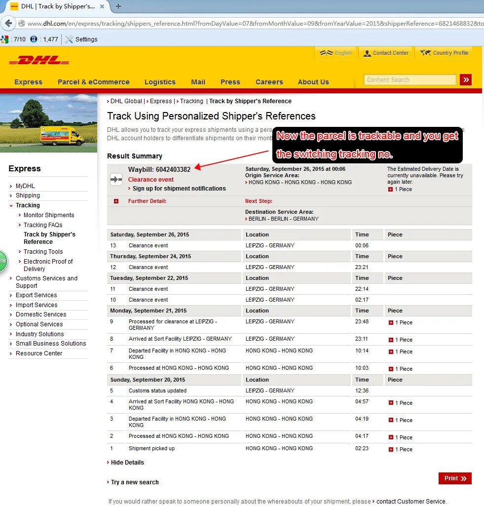This screenshot has width=484, height=507.
Task: Collapse the Tracking section in Express sidebar
Action: 11,205
